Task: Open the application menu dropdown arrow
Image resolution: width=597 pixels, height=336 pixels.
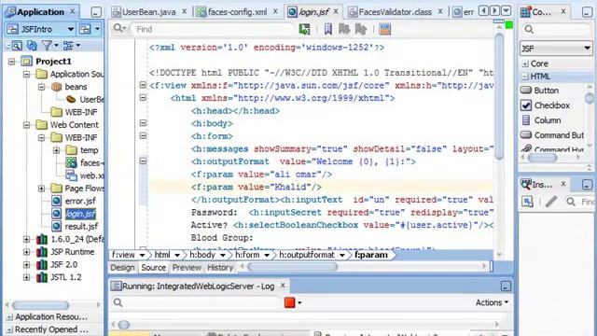Action: point(97,29)
